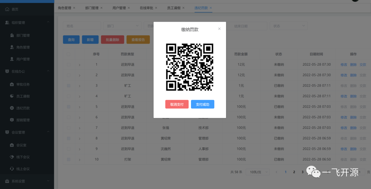Click the 会议室 sidebar icon
The height and width of the screenshot is (189, 371).
[x=12, y=145]
